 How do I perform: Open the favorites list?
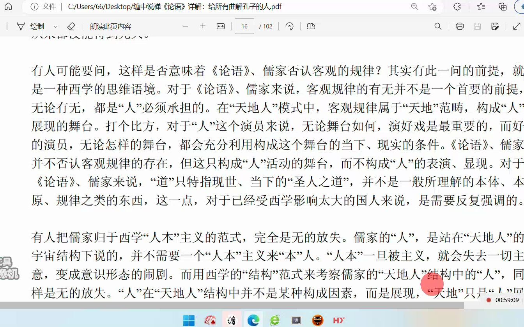pyautogui.click(x=482, y=7)
